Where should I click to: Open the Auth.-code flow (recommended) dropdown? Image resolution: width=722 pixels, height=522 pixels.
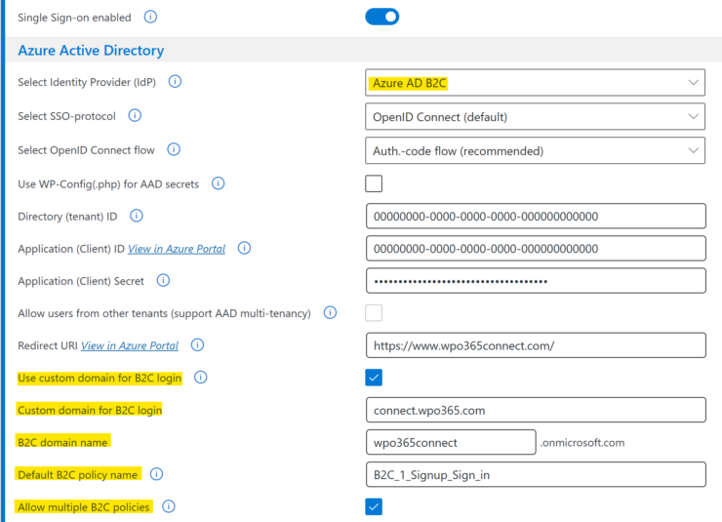click(535, 150)
